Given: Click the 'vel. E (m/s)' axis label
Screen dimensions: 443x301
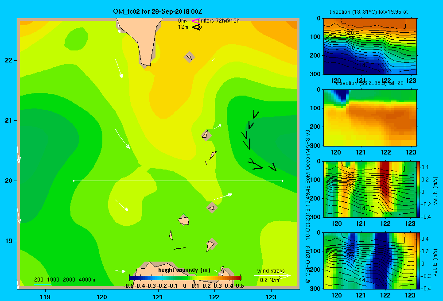Looking at the screenshot, I should [x=435, y=262].
